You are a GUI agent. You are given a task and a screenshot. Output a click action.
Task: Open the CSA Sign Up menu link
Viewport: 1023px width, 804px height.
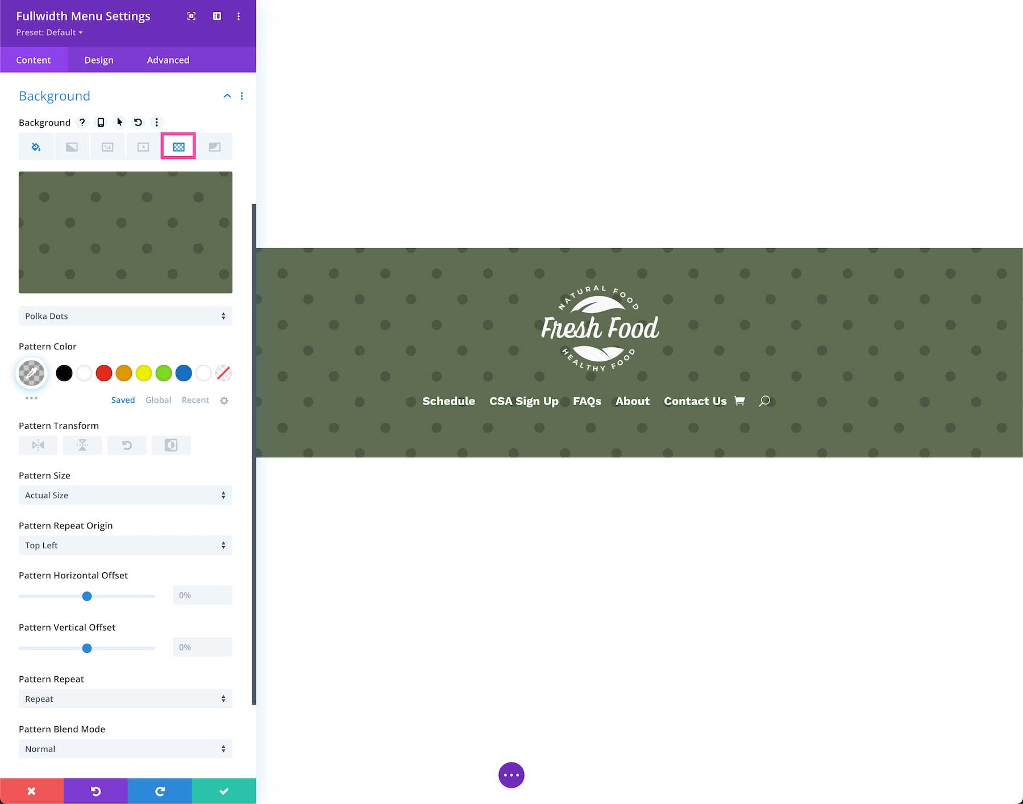click(x=524, y=401)
